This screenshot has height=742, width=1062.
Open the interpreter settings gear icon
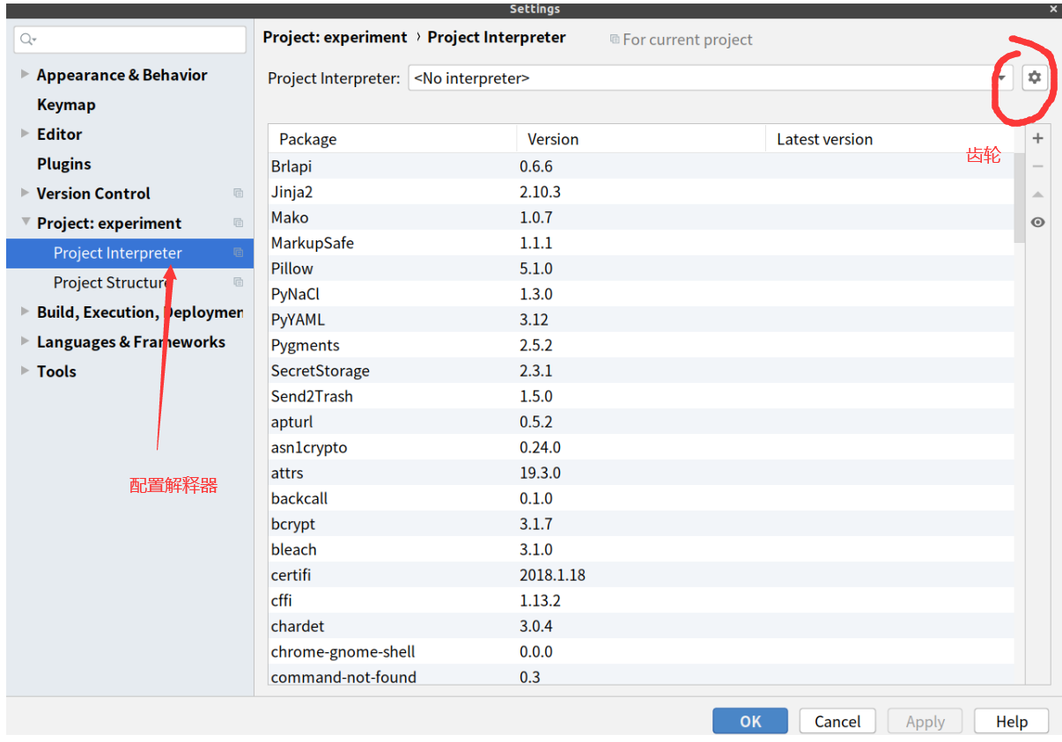pos(1034,77)
